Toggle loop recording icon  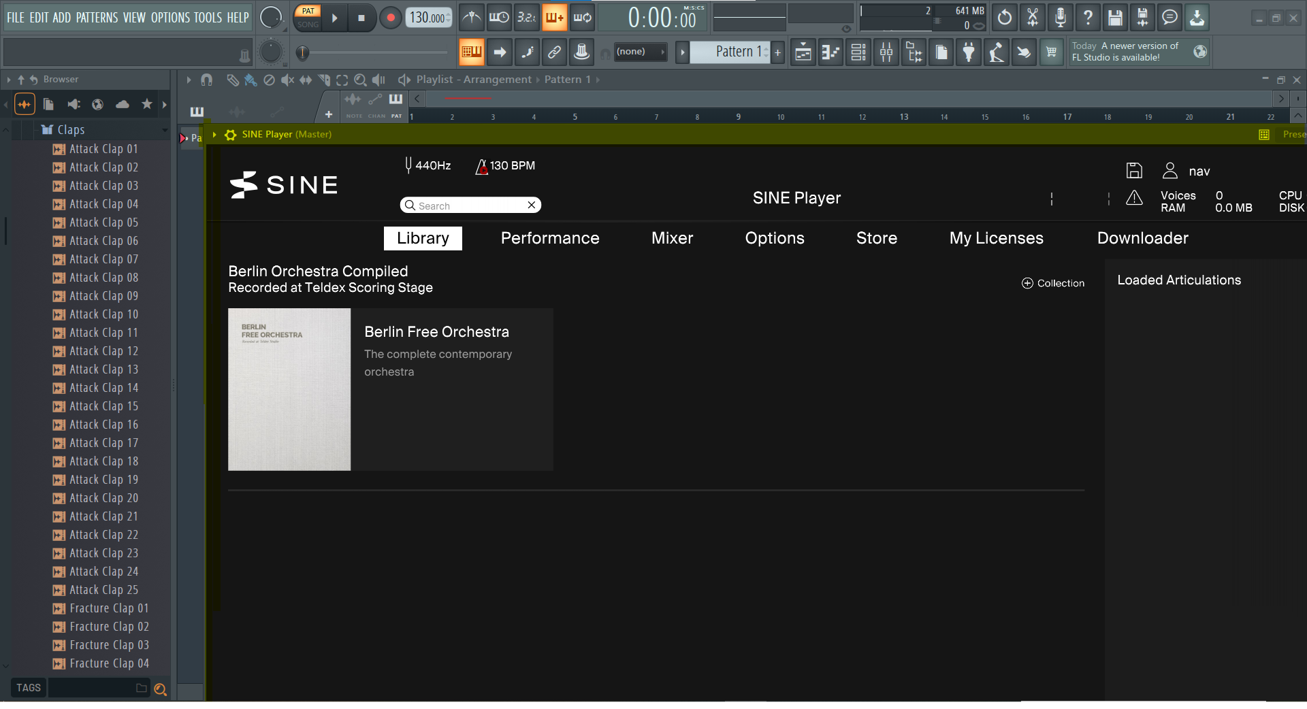click(x=582, y=18)
